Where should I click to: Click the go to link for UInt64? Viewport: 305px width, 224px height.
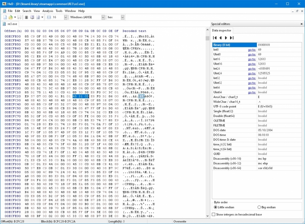pos(252,93)
